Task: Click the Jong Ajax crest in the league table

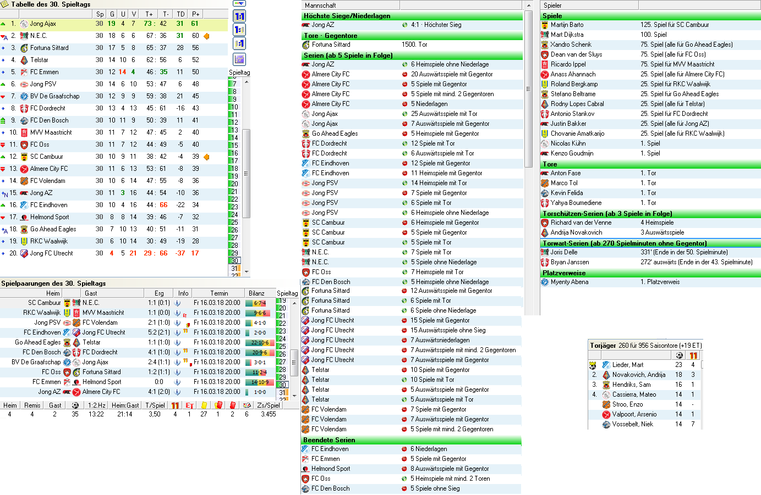Action: [x=24, y=24]
